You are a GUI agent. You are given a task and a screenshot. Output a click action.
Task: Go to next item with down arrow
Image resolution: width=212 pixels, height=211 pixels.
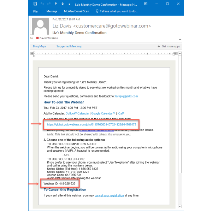(63, 4)
